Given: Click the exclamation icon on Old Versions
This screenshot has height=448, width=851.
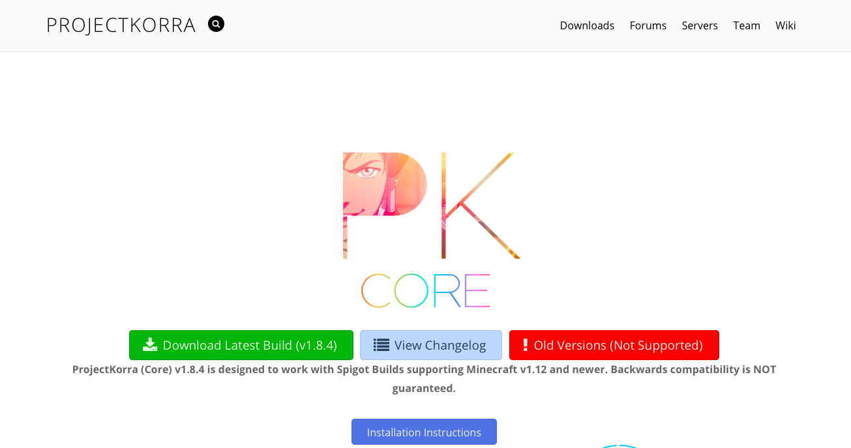Looking at the screenshot, I should tap(525, 345).
